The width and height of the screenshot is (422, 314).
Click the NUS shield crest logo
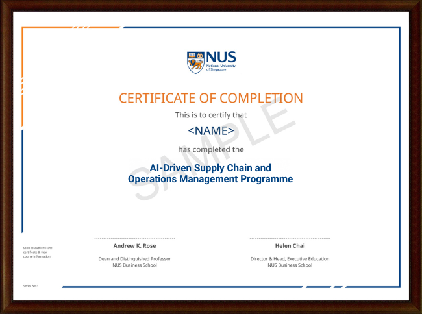[x=195, y=63]
